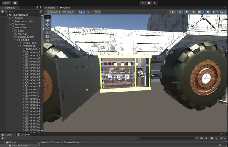This screenshot has height=147, width=228.
Task: Collapse the 1700x700x3 node
Action: coord(21,49)
